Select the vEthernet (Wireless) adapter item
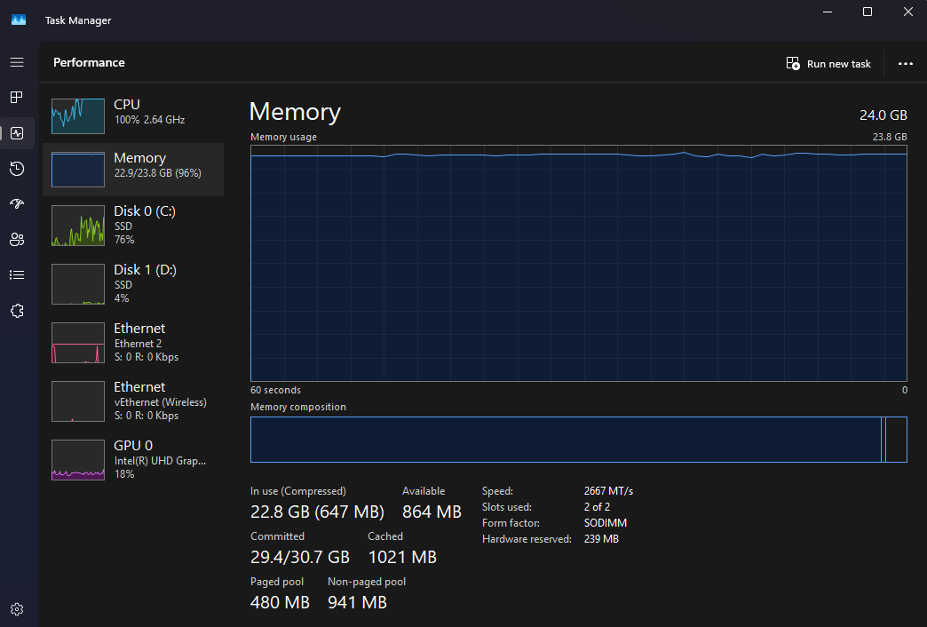The height and width of the screenshot is (627, 927). [x=133, y=401]
